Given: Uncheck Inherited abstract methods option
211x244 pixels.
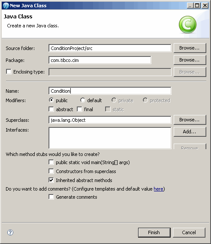Looking at the screenshot, I should 51,180.
